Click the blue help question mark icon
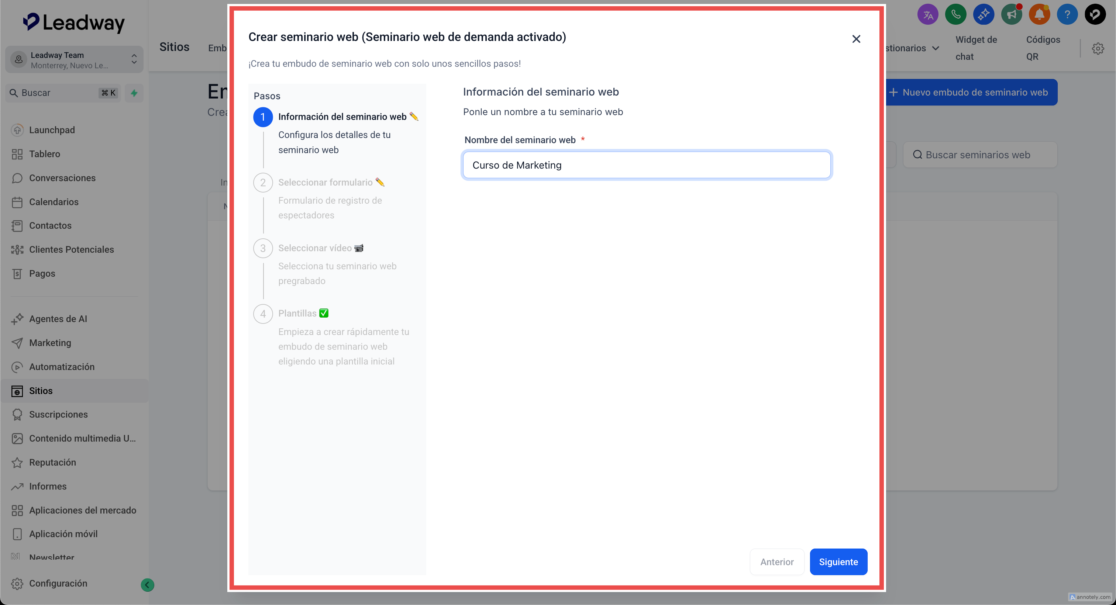This screenshot has height=605, width=1116. [1067, 15]
